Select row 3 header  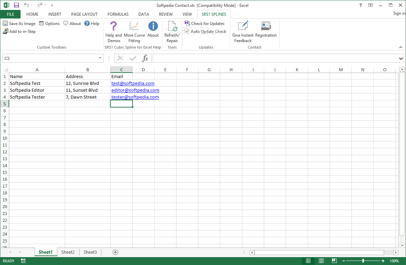[x=4, y=90]
